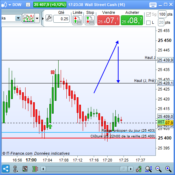Click scrollbar right arrow
Image resolution: width=175 pixels, height=175 pixels.
pyautogui.click(x=131, y=169)
